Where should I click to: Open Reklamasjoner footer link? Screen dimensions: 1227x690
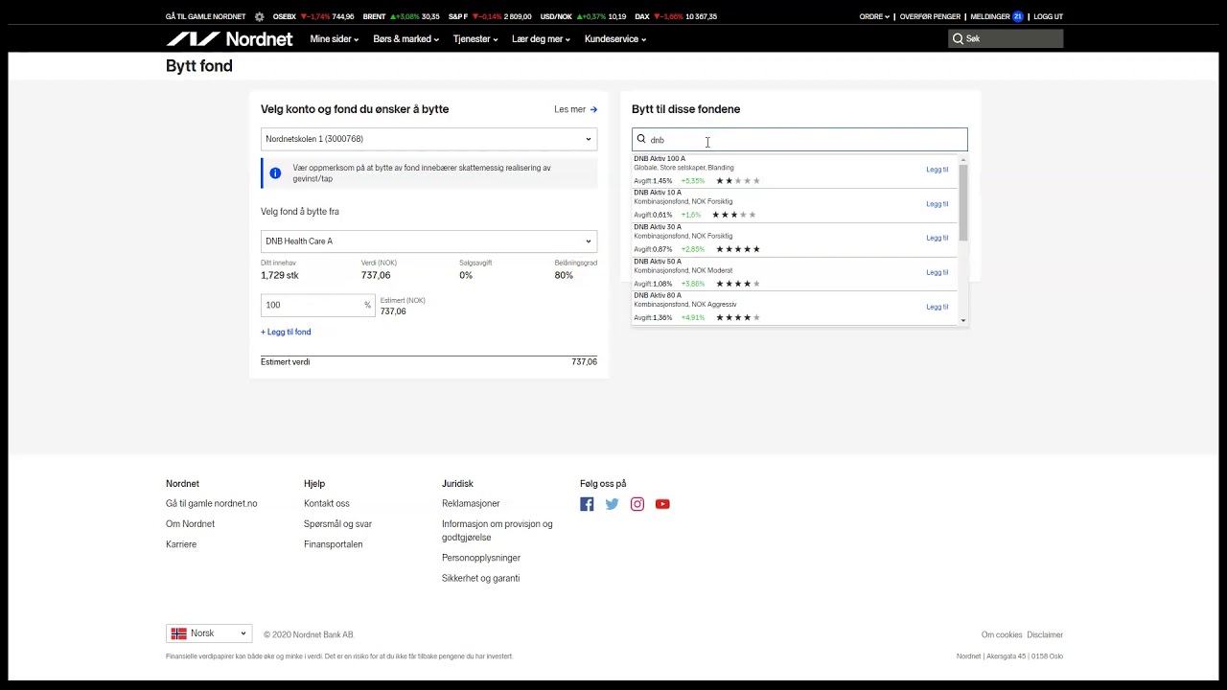click(x=471, y=503)
